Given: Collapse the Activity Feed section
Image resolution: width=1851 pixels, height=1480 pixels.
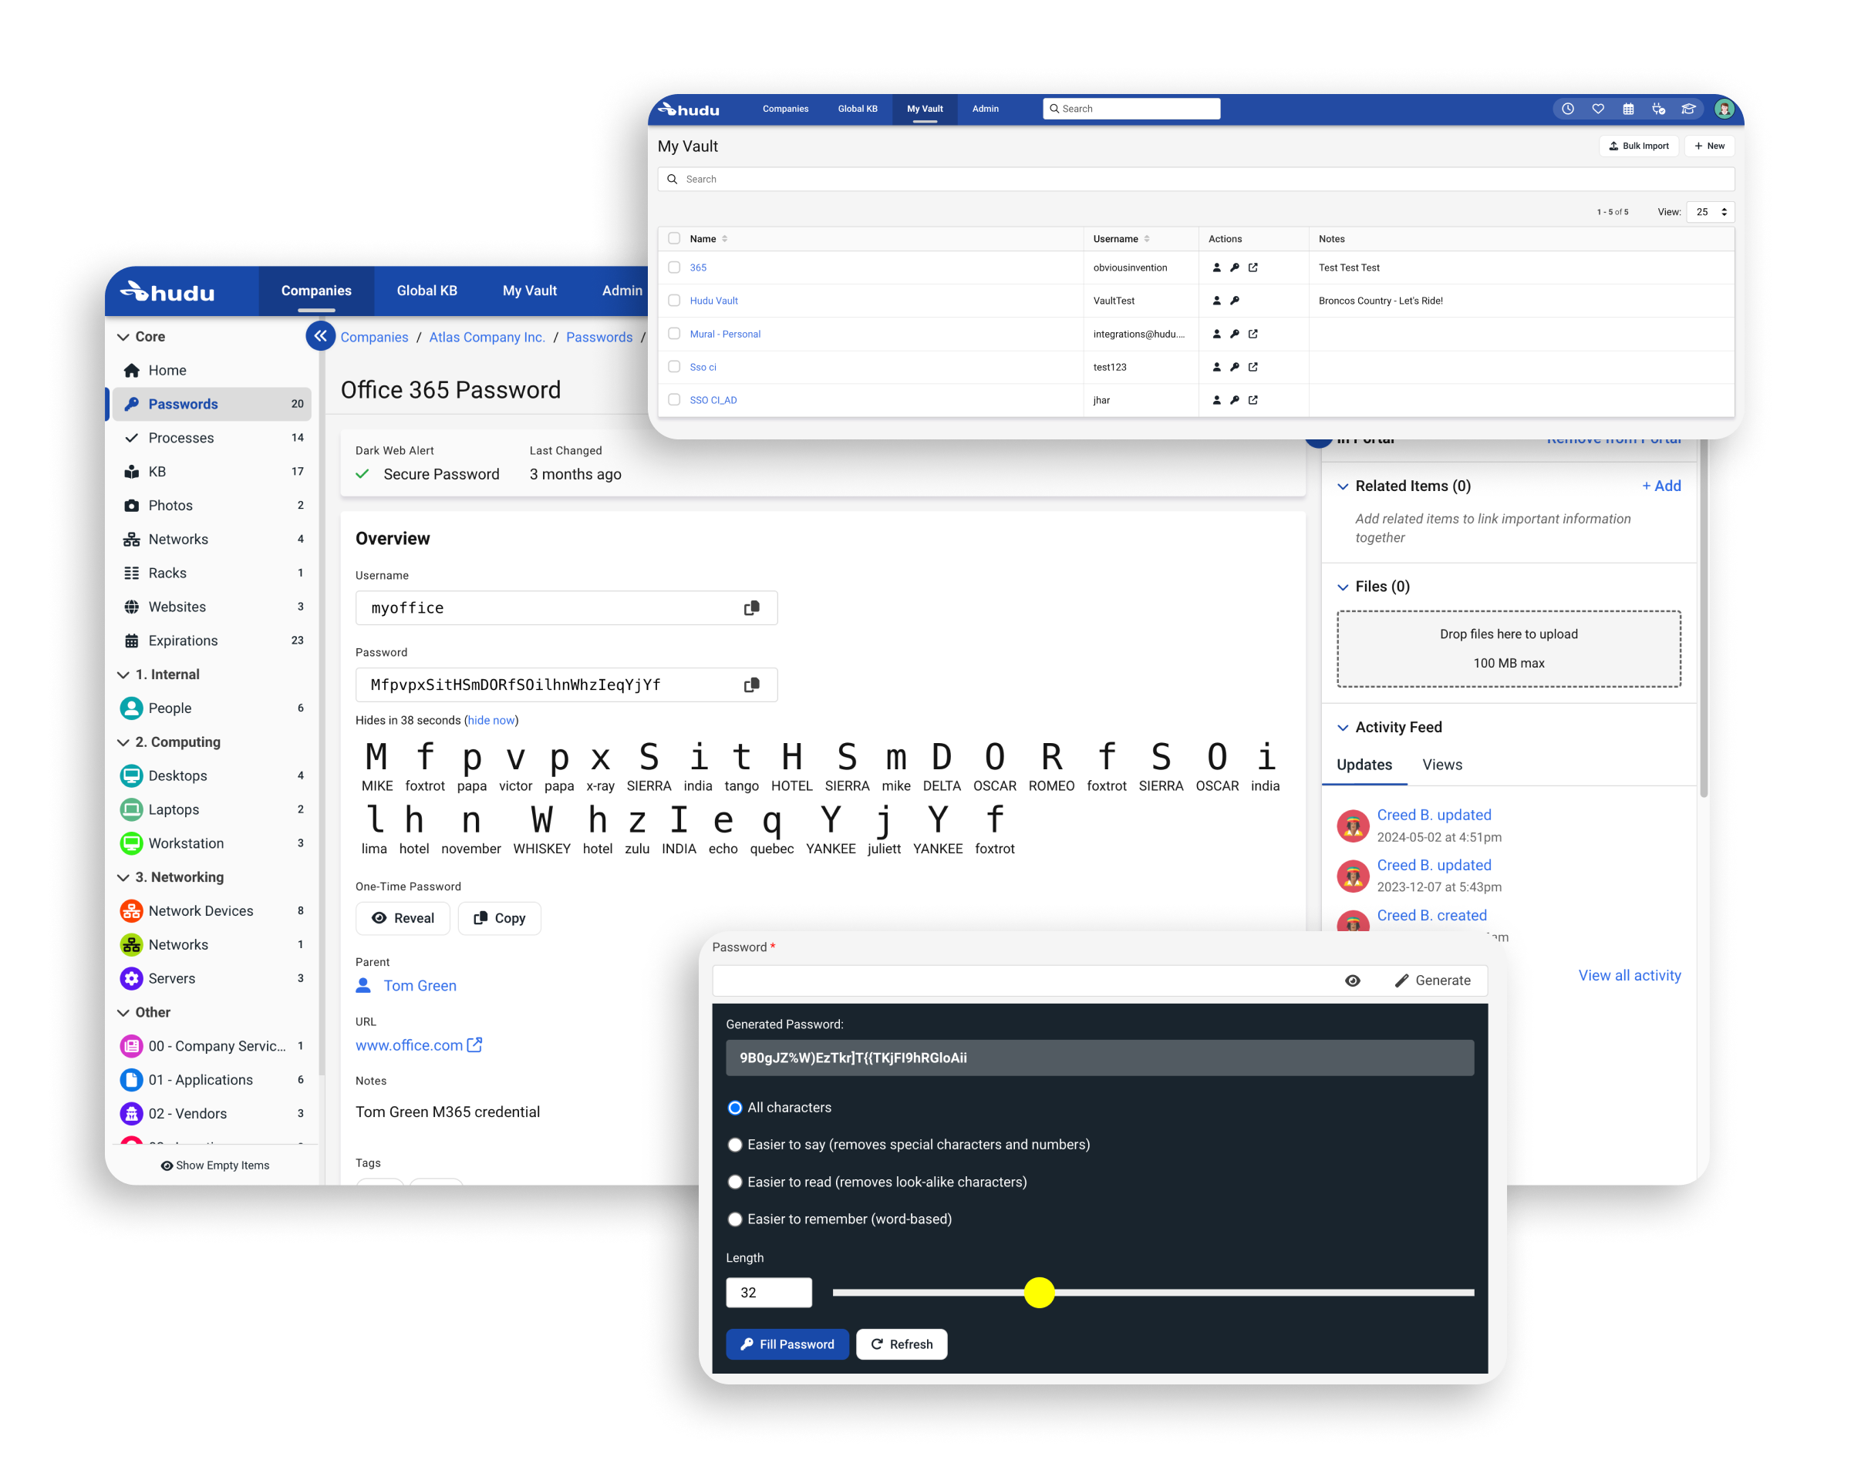Looking at the screenshot, I should [x=1344, y=727].
